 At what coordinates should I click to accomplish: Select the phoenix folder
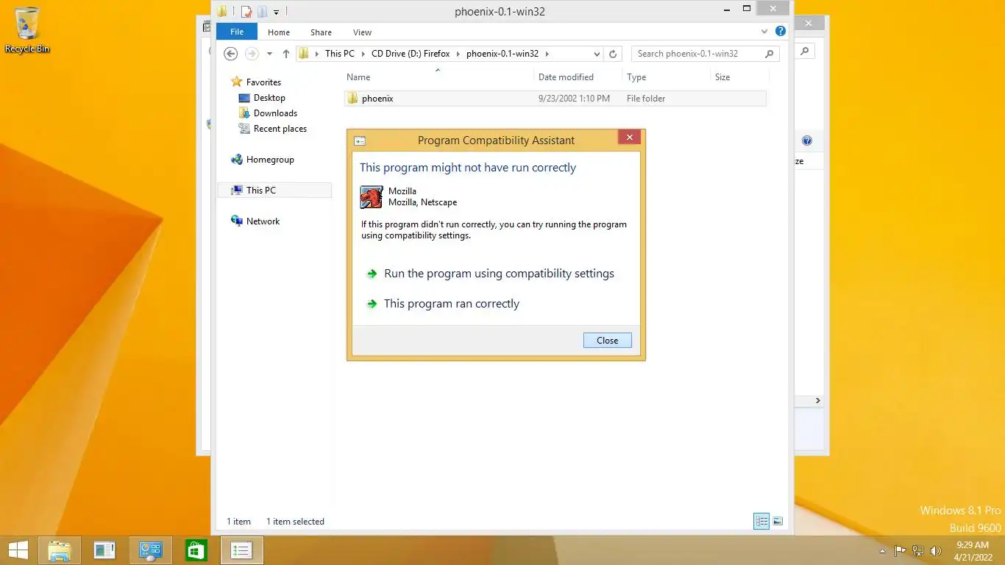[x=555, y=99]
